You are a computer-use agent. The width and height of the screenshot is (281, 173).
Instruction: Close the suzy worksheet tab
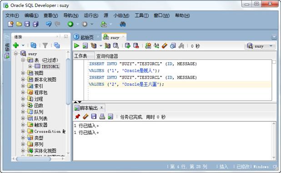[123, 37]
